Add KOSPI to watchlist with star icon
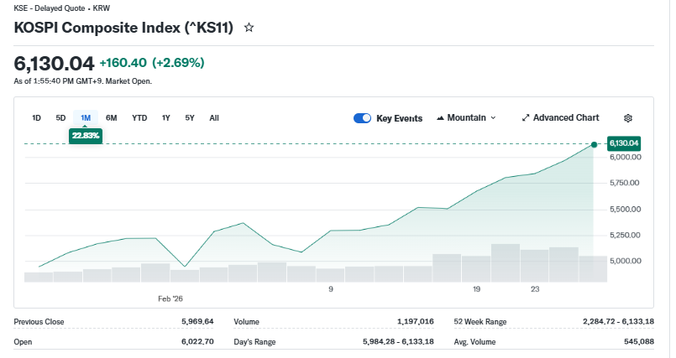This screenshot has height=358, width=676. pos(249,28)
